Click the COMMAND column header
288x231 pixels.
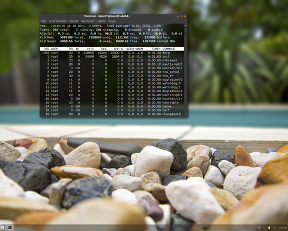point(169,49)
